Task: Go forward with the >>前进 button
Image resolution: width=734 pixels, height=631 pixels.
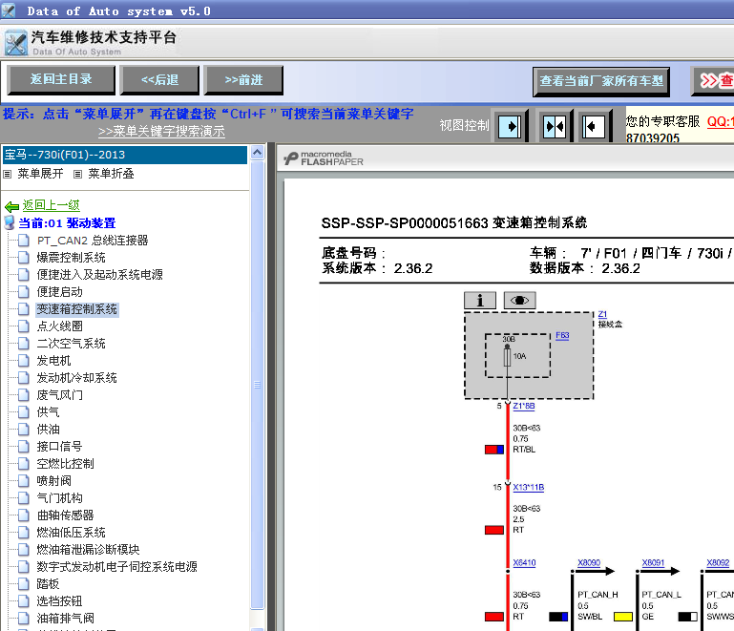Action: pos(243,79)
